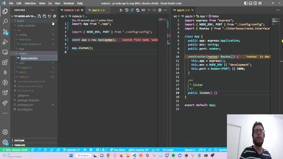Expand the logs folder
This screenshot has height=159, width=283.
(x=22, y=49)
